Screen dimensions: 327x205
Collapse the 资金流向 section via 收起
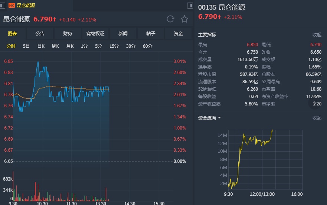(x=317, y=118)
